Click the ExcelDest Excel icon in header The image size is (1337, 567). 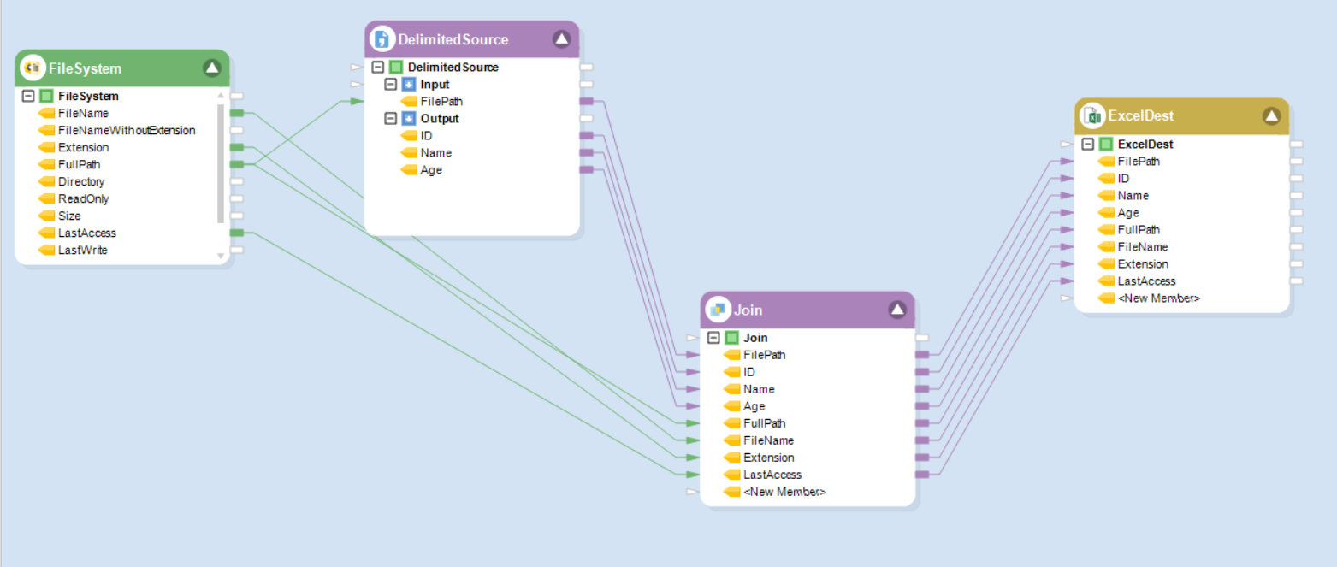click(x=1092, y=115)
